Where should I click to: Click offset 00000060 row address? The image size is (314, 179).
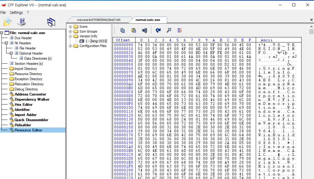click(124, 68)
